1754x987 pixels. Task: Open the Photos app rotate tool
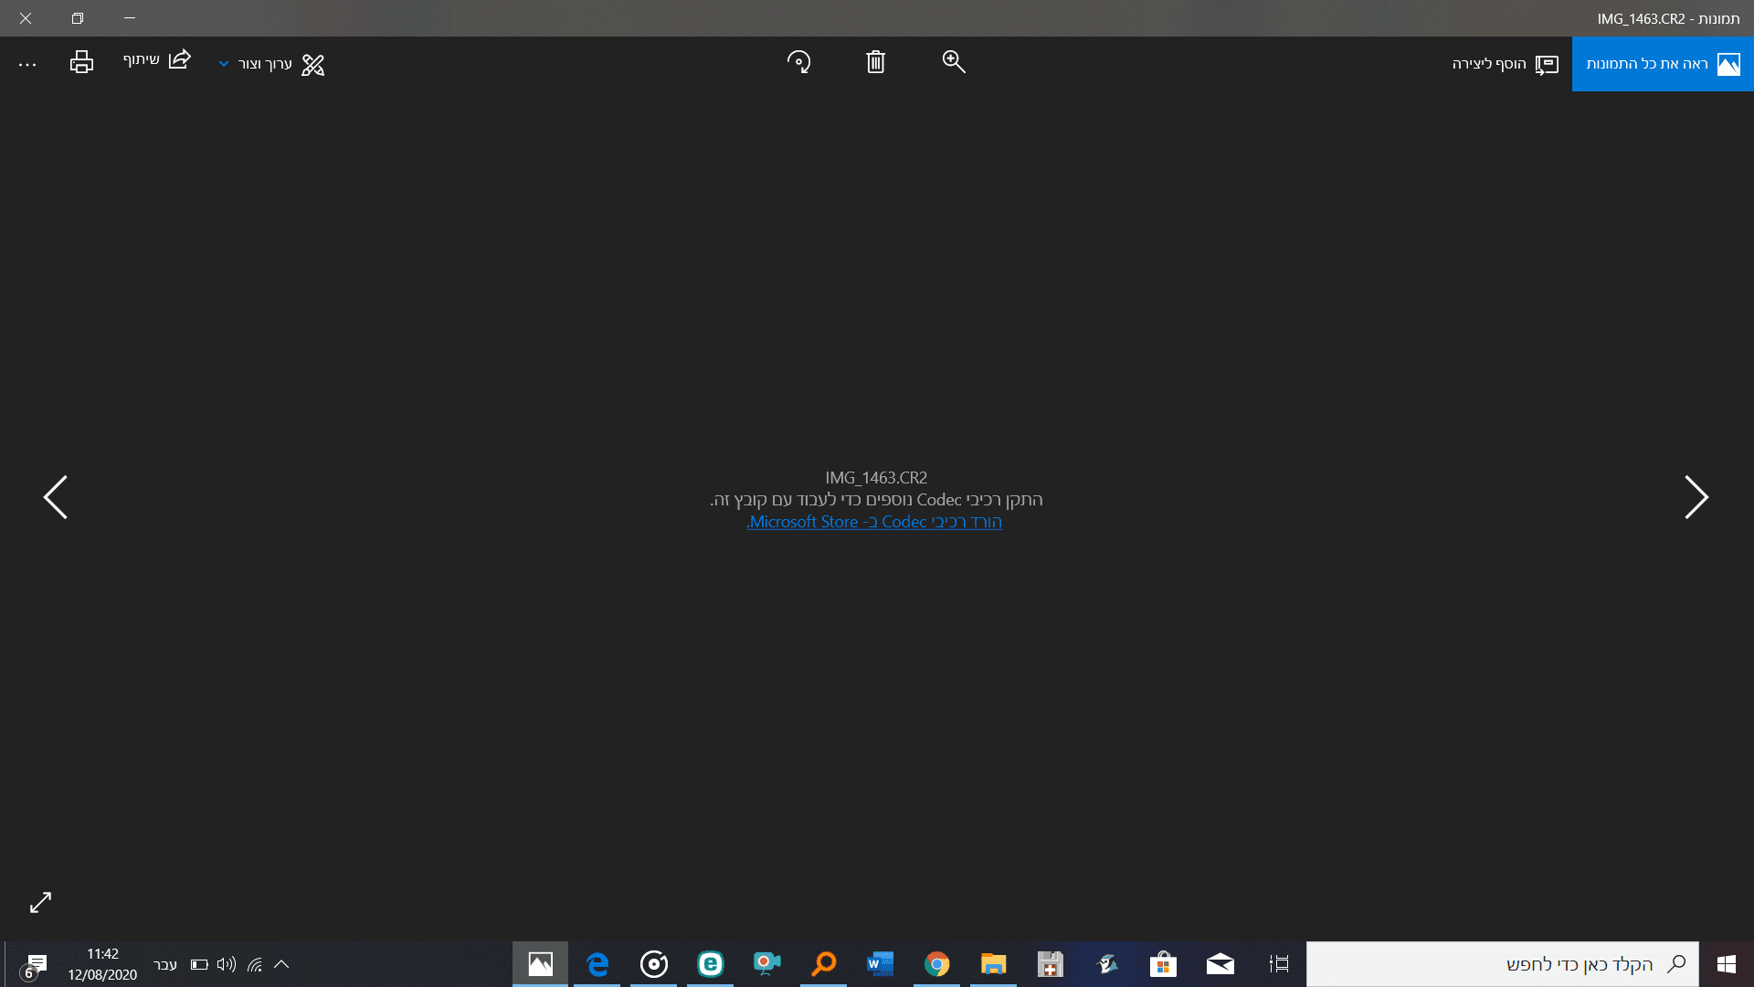coord(798,61)
